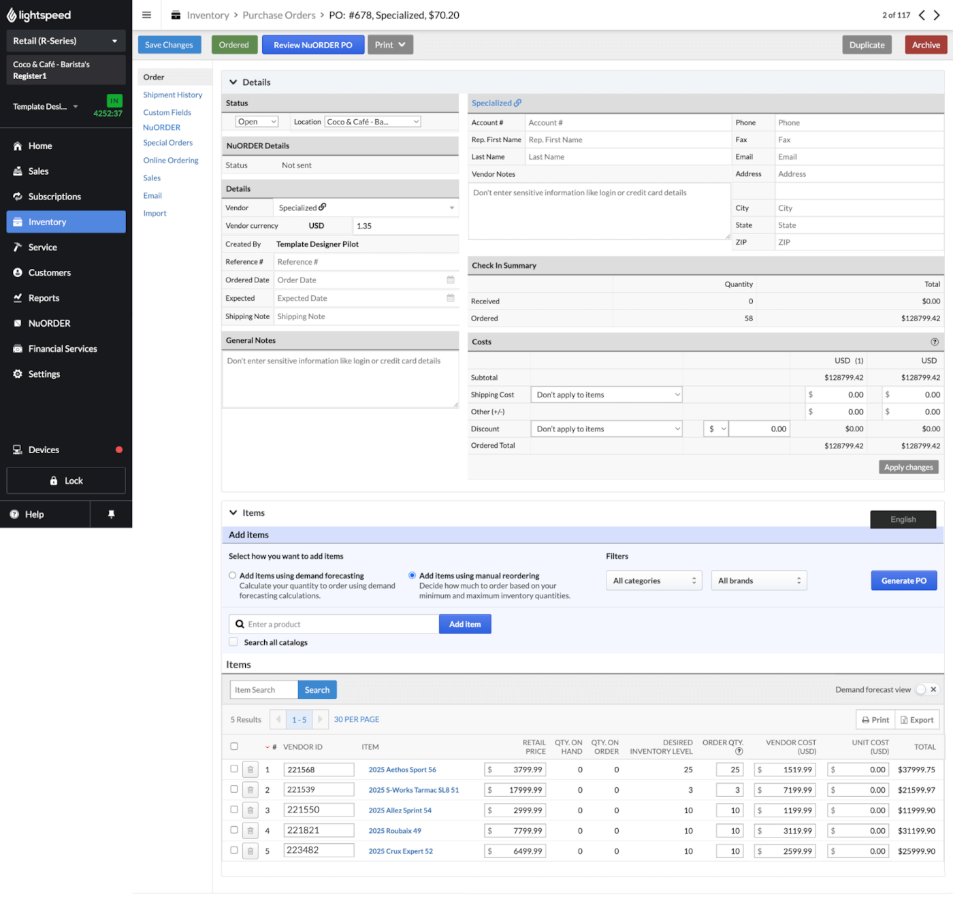Image resolution: width=953 pixels, height=905 pixels.
Task: Open the hamburger menu icon
Action: (x=146, y=15)
